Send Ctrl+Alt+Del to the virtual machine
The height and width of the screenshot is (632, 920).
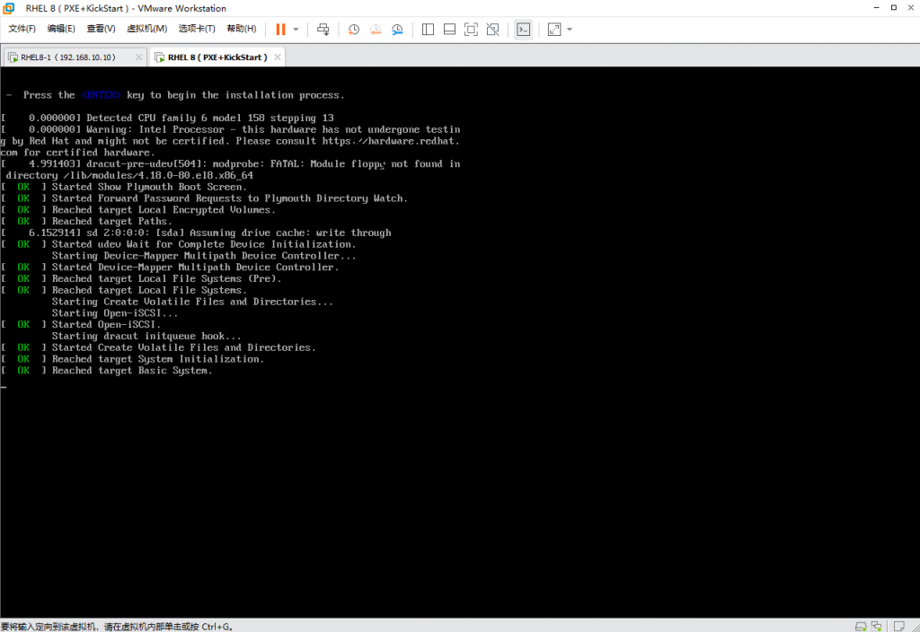pos(323,30)
